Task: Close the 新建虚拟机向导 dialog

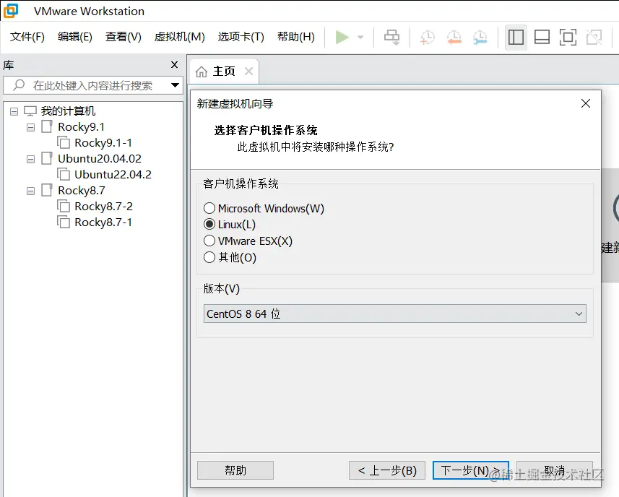Action: [586, 103]
